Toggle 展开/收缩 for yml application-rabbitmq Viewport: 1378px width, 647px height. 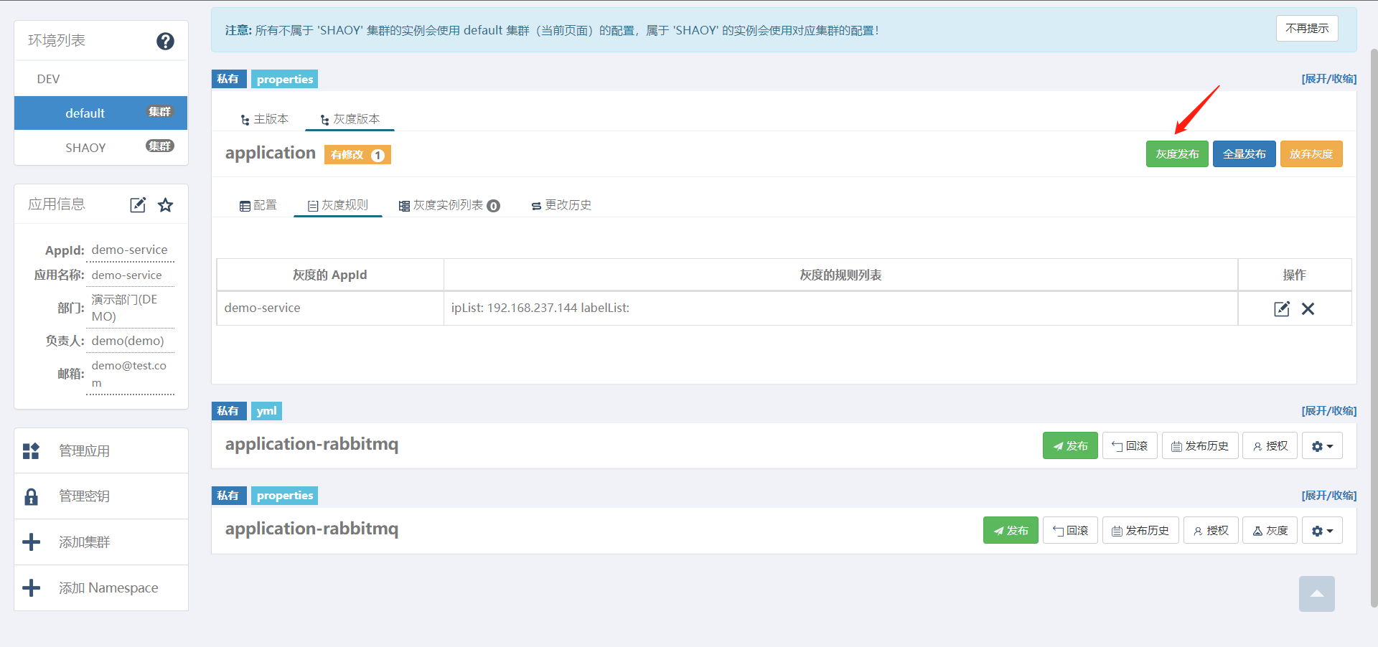(x=1328, y=411)
